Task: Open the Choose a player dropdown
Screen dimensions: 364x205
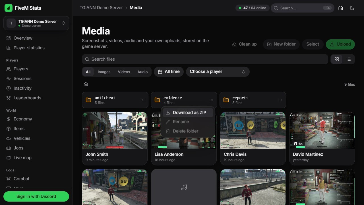Action: tap(218, 72)
